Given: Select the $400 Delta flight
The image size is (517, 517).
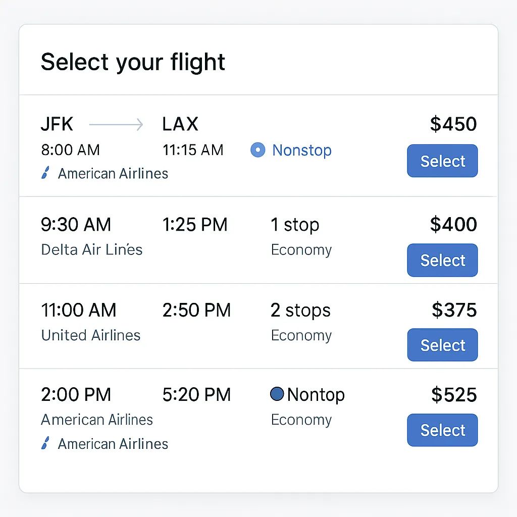Looking at the screenshot, I should 442,260.
